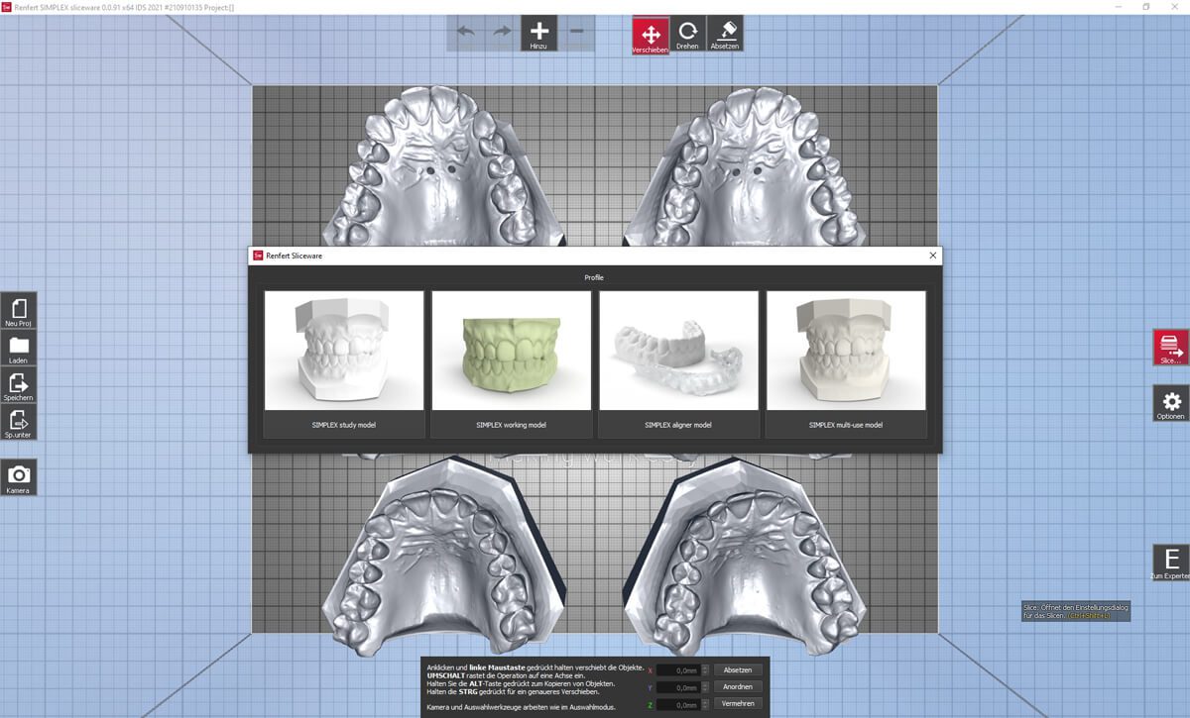
Task: Open the Slice settings button
Action: coord(1171,348)
